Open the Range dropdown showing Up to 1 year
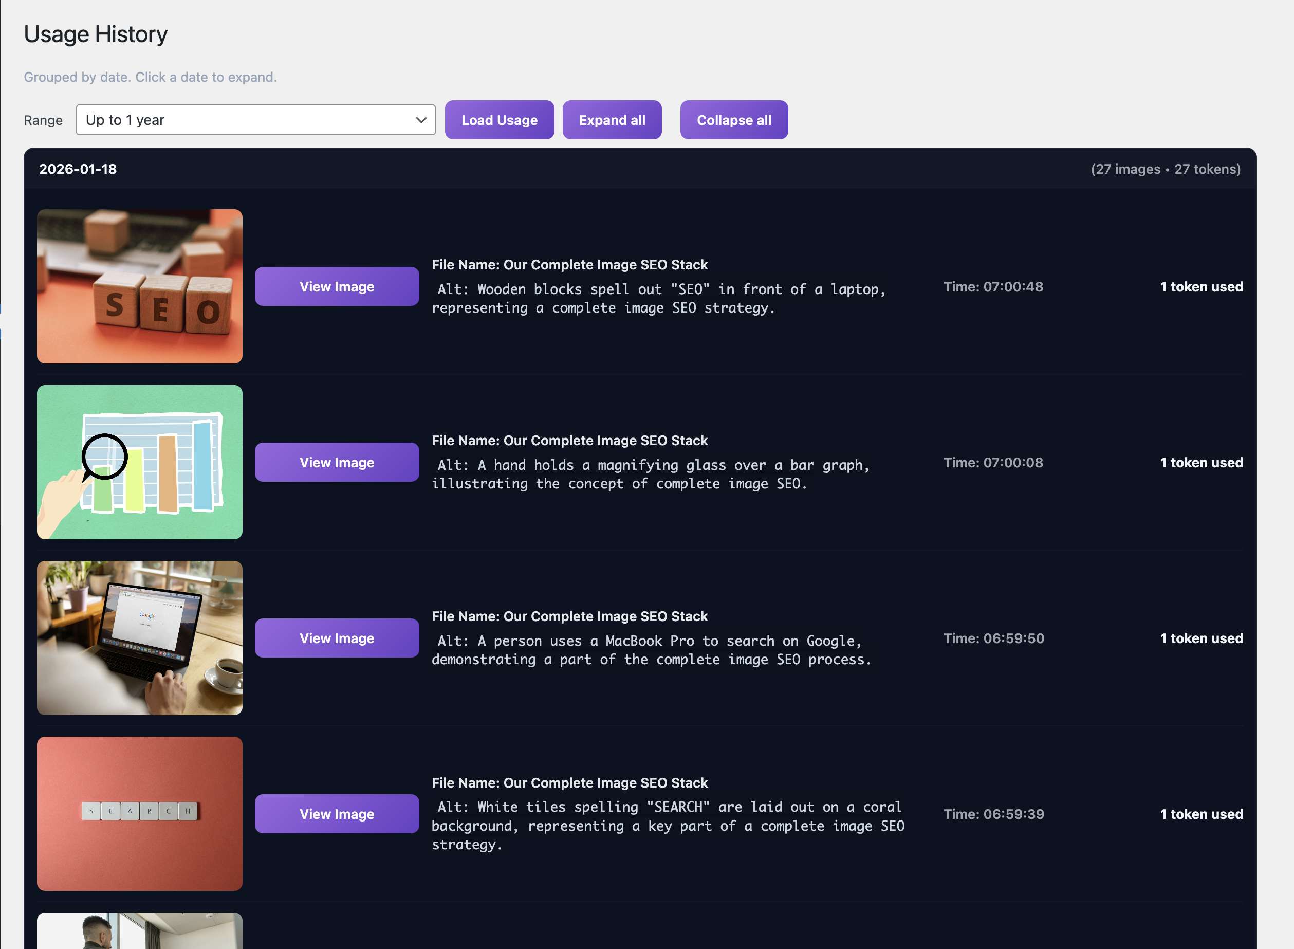The width and height of the screenshot is (1294, 949). 255,120
